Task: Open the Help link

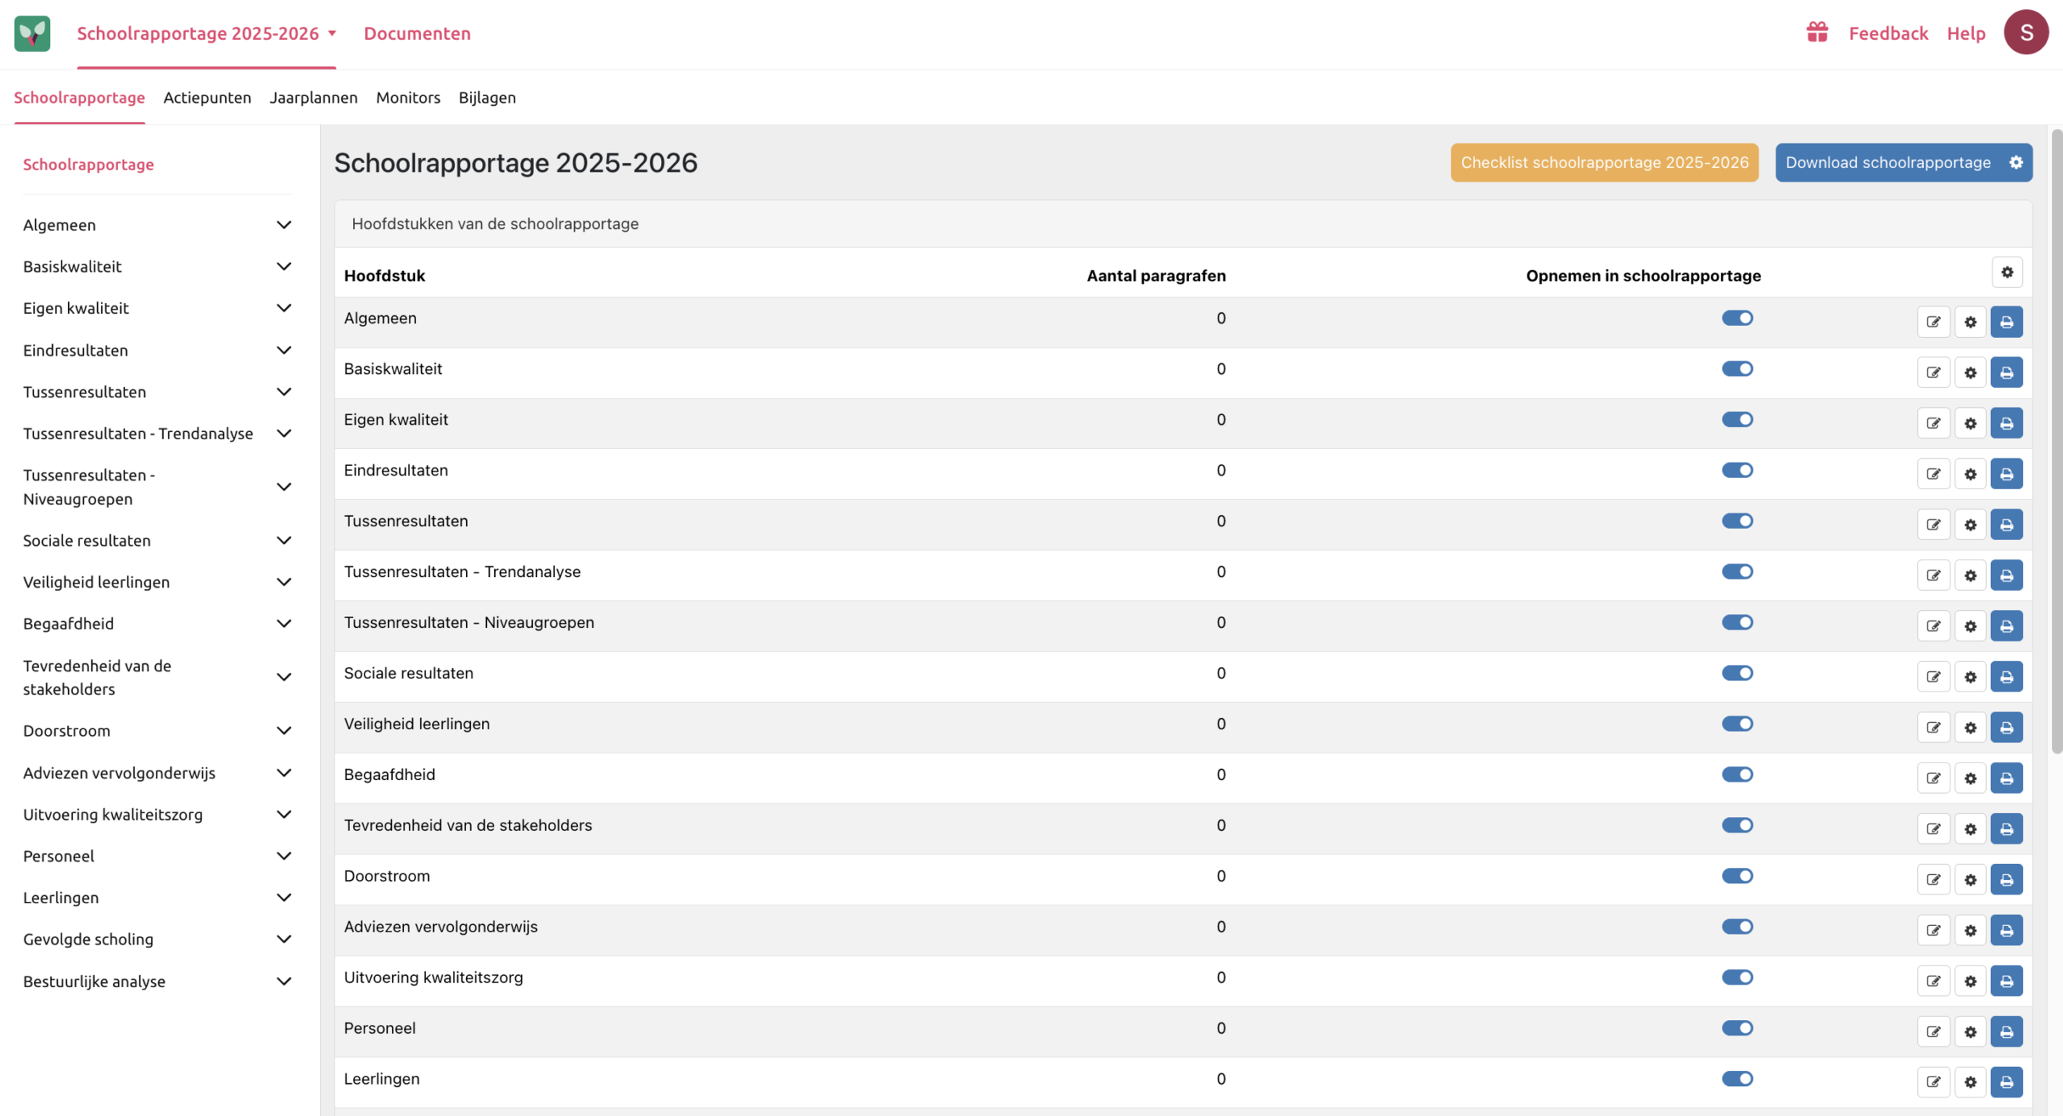Action: tap(1966, 33)
